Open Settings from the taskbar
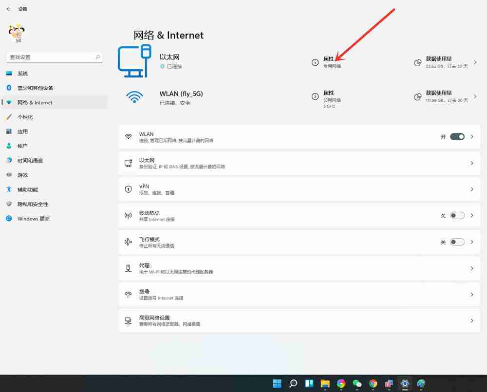This screenshot has width=487, height=392. [405, 384]
